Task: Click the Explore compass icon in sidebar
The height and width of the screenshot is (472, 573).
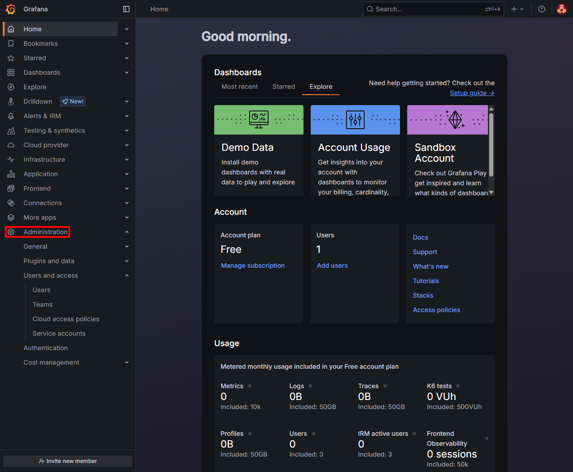Action: point(11,87)
